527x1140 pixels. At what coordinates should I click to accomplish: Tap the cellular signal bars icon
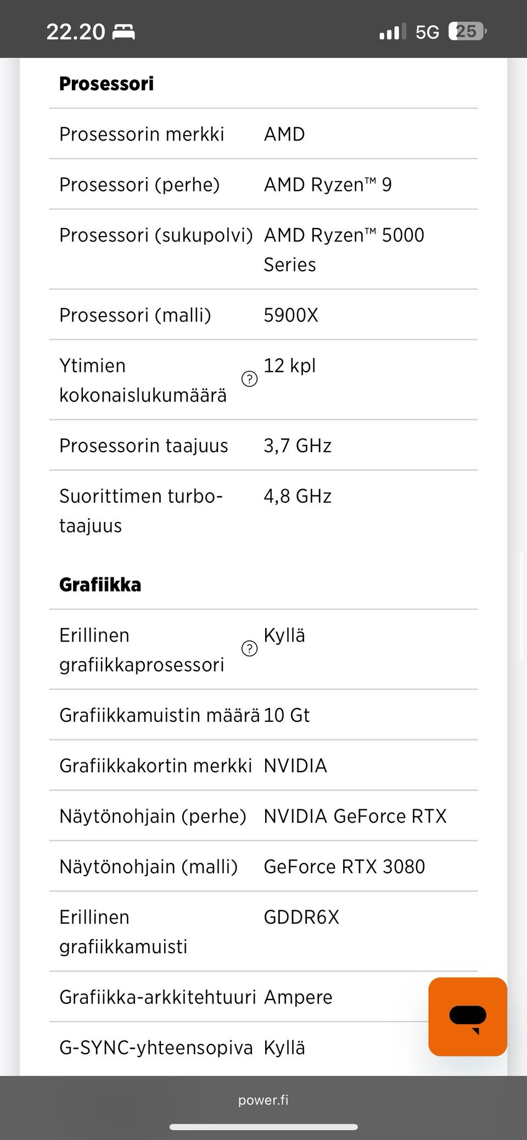coord(393,31)
